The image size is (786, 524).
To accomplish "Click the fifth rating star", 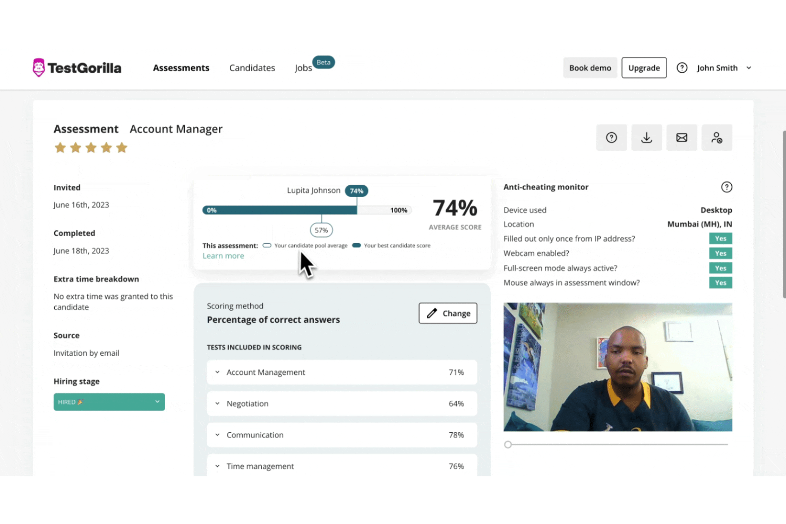I will click(x=122, y=148).
